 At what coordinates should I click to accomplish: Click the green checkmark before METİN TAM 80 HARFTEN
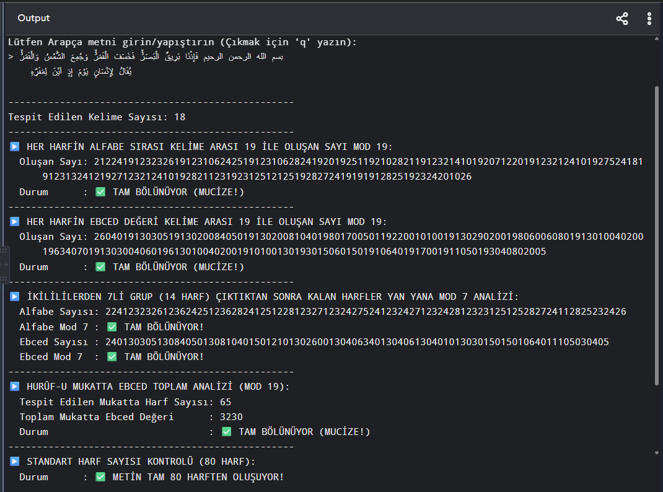pos(100,477)
